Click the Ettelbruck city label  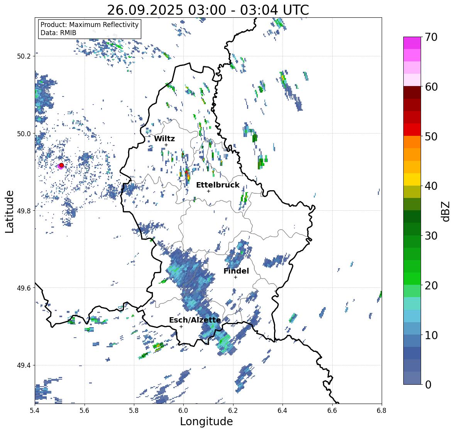point(218,185)
